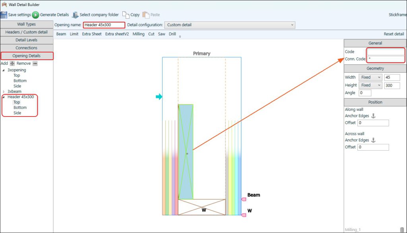This screenshot has width=407, height=233.
Task: Click the Save settings label
Action: [x=19, y=15]
